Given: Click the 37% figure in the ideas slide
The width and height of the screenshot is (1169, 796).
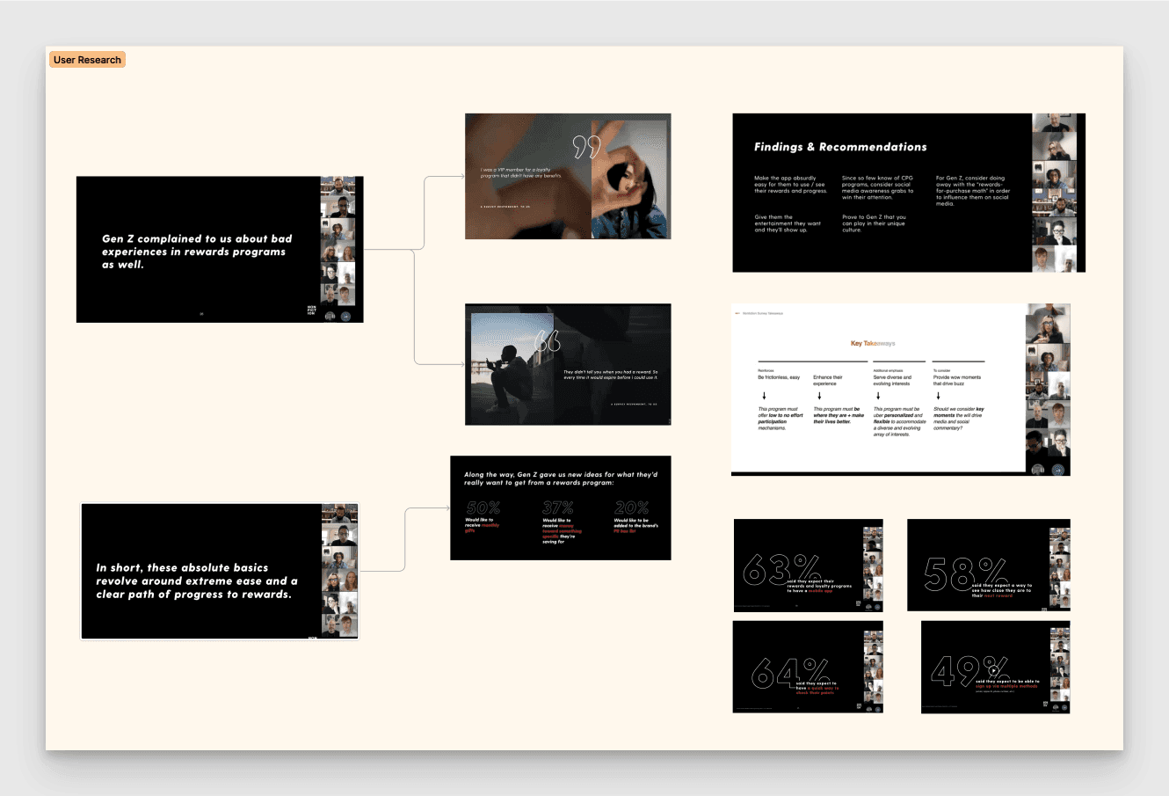Looking at the screenshot, I should pyautogui.click(x=558, y=508).
